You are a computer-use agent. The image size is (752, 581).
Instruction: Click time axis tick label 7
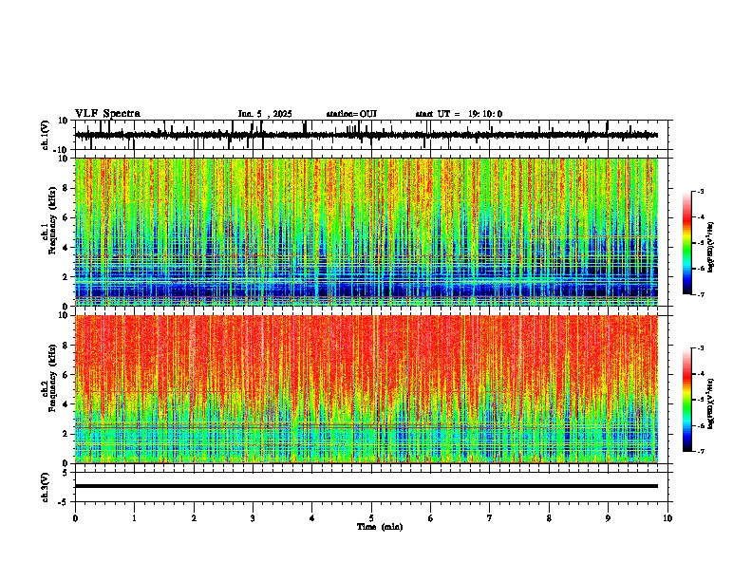coord(490,518)
